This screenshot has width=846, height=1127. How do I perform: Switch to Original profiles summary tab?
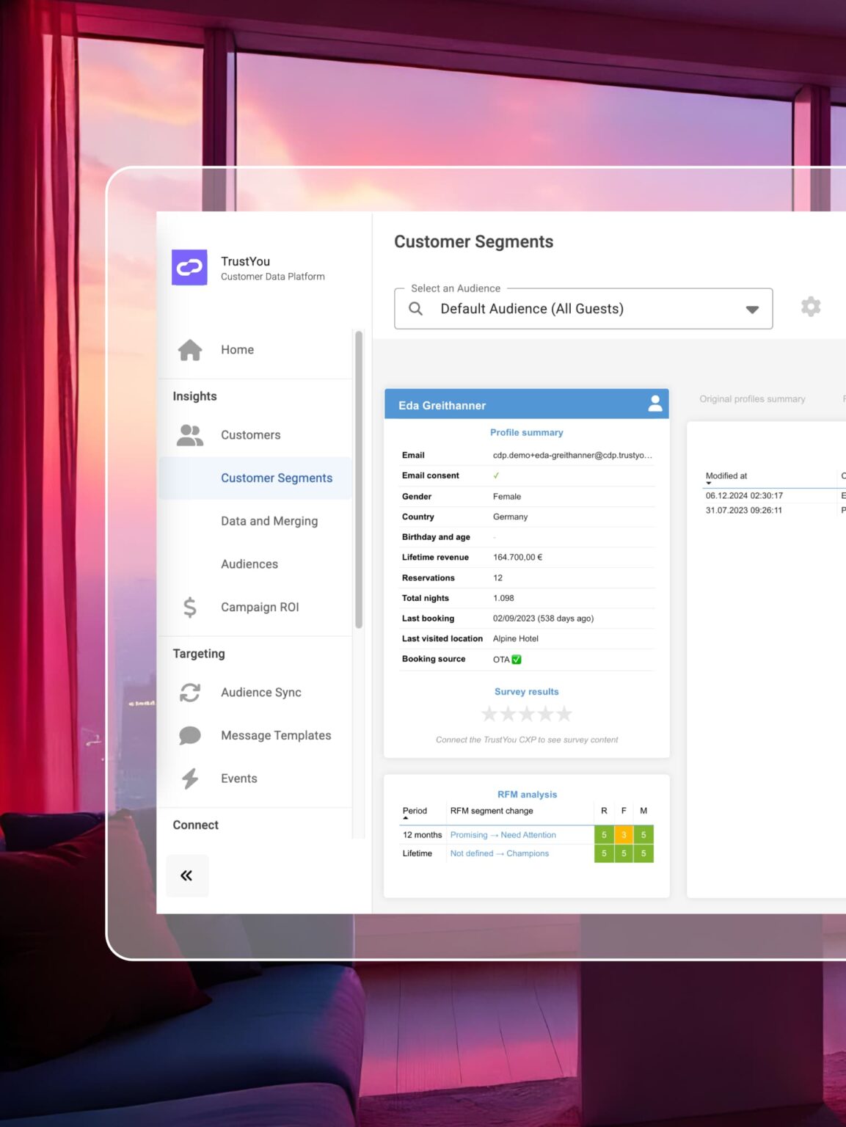click(x=752, y=399)
